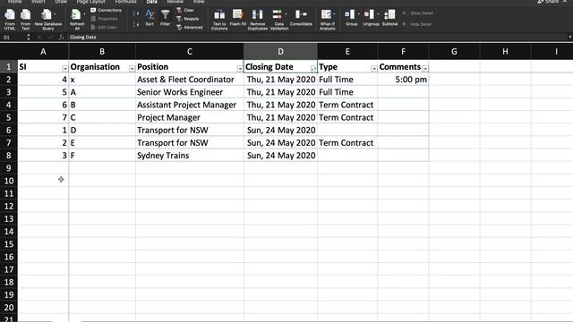Open Data Validation
The image size is (573, 322).
click(x=278, y=20)
